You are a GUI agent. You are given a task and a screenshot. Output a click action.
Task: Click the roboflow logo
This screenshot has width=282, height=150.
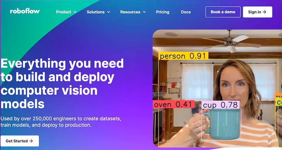click(x=25, y=11)
